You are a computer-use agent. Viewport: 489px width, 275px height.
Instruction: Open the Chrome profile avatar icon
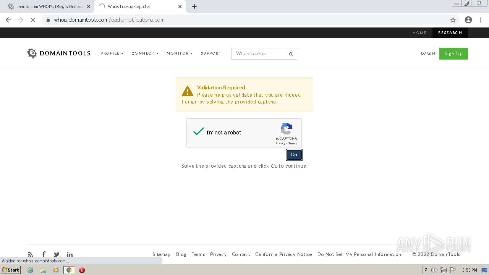coord(468,20)
